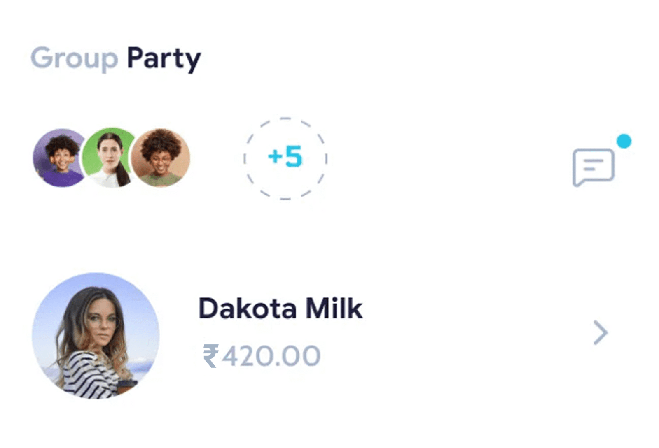Image resolution: width=659 pixels, height=448 pixels.
Task: Click the blue unread notification dot
Action: coord(624,141)
